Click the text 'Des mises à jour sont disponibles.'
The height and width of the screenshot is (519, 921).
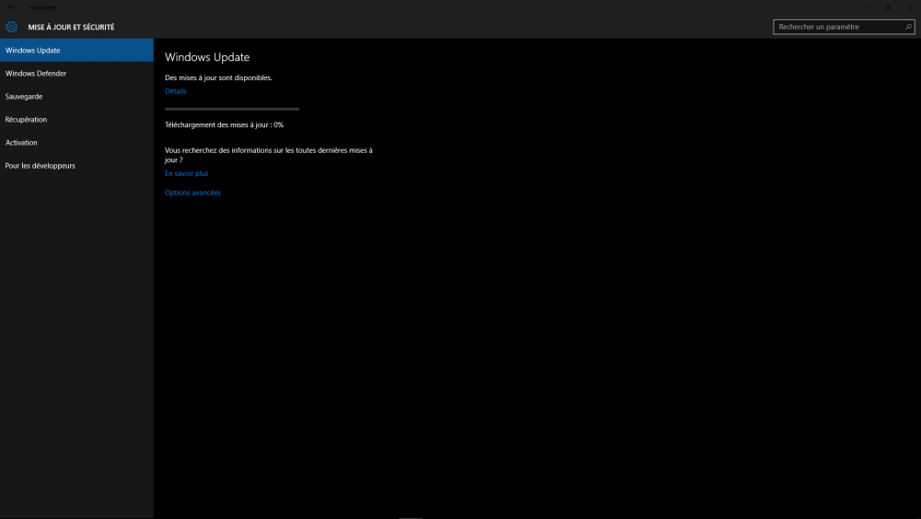click(x=218, y=77)
